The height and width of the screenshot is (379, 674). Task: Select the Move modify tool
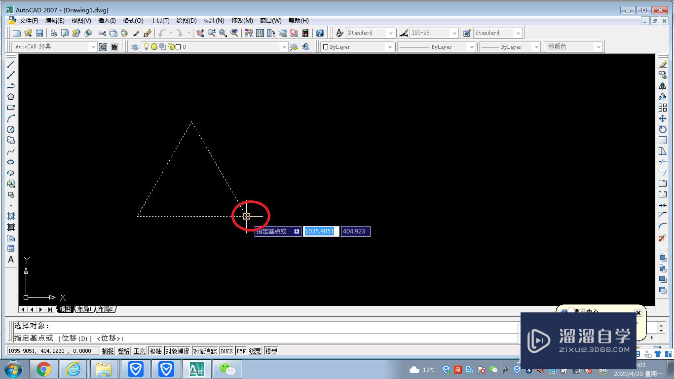(663, 118)
